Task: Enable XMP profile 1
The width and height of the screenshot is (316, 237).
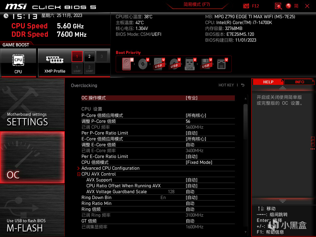Action: click(x=77, y=56)
